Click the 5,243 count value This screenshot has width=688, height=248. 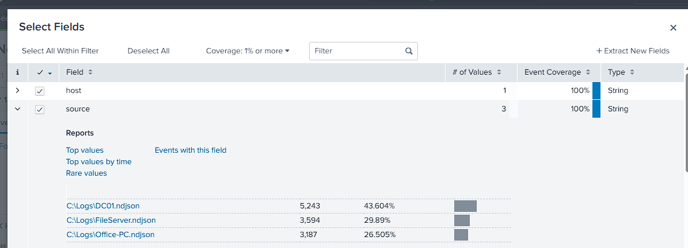tap(310, 206)
